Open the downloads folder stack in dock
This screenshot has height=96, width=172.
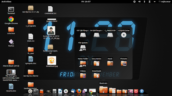pyautogui.click(x=125, y=91)
